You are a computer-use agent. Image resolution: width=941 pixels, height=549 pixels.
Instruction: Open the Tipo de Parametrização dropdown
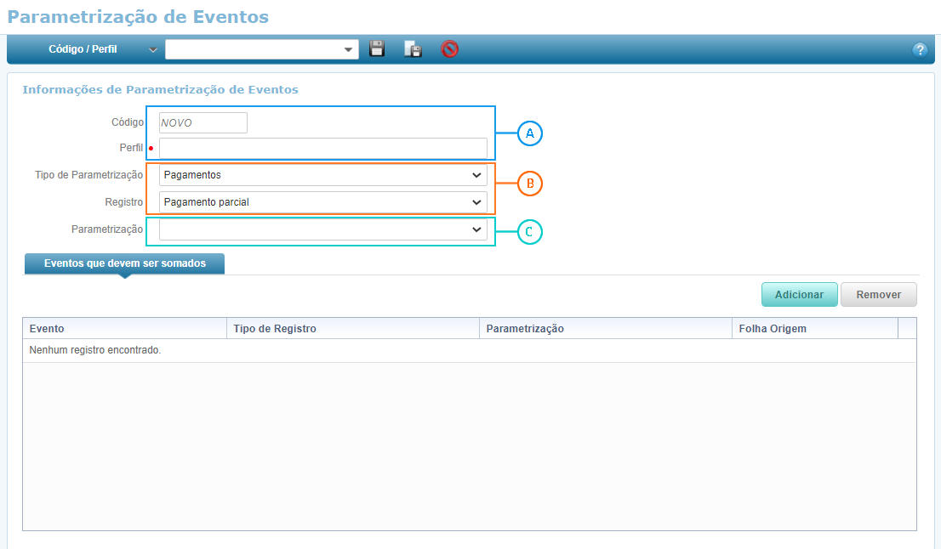coord(322,175)
